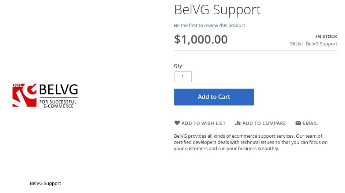Open 'Be the first to review this product'
This screenshot has height=193, width=345.
click(210, 25)
